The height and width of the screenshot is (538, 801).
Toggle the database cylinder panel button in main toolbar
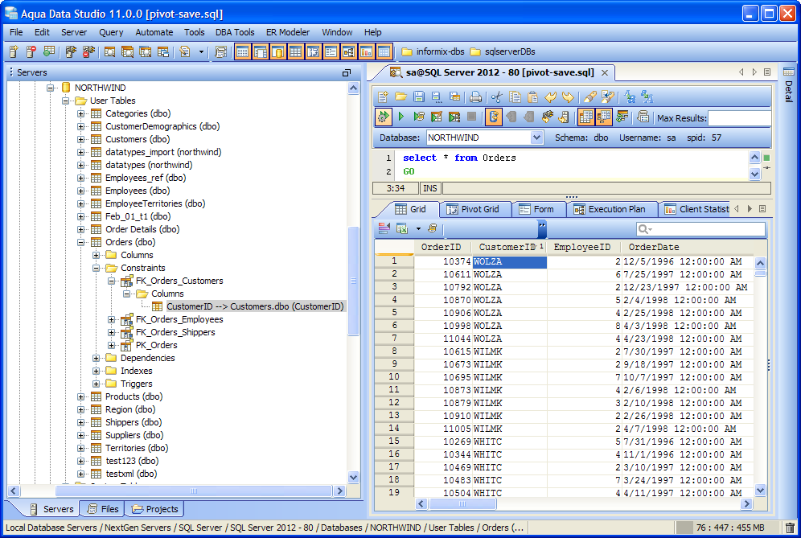(x=278, y=51)
